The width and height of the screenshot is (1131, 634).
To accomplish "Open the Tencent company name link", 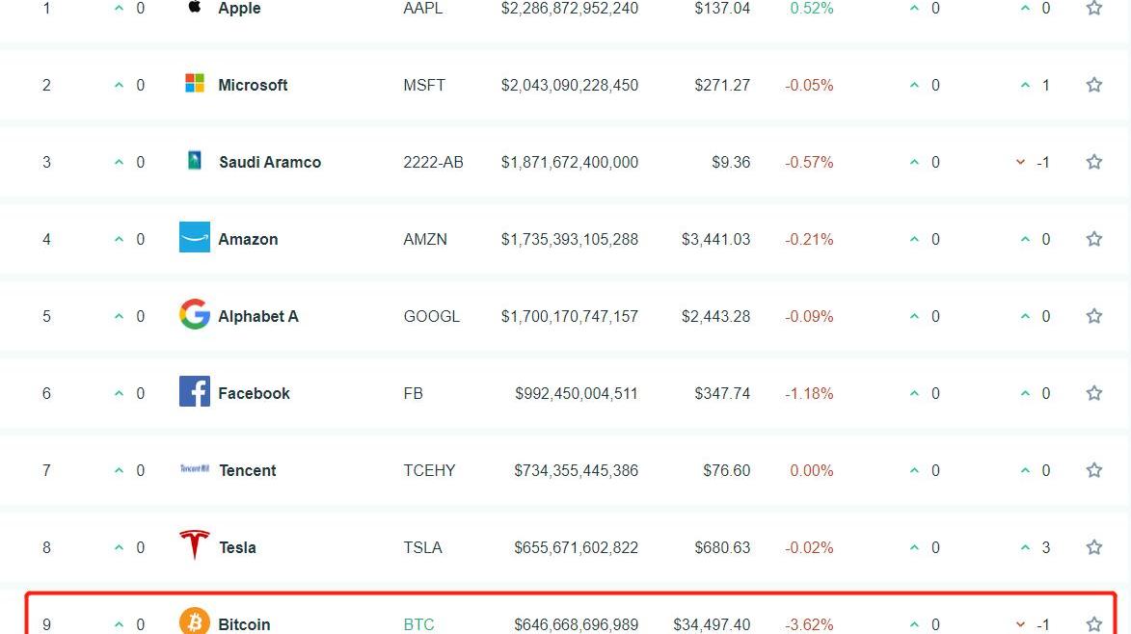I will [248, 470].
